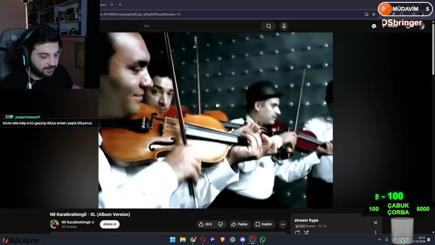Click the browser address bar URL

140,14
